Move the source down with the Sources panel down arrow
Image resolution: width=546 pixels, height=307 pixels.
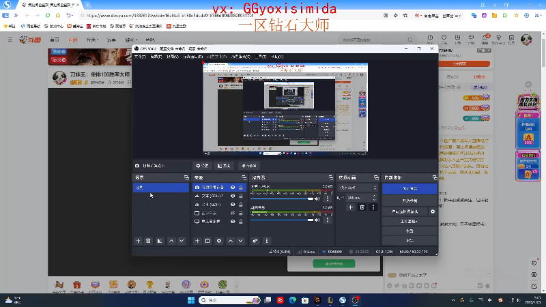pyautogui.click(x=241, y=241)
